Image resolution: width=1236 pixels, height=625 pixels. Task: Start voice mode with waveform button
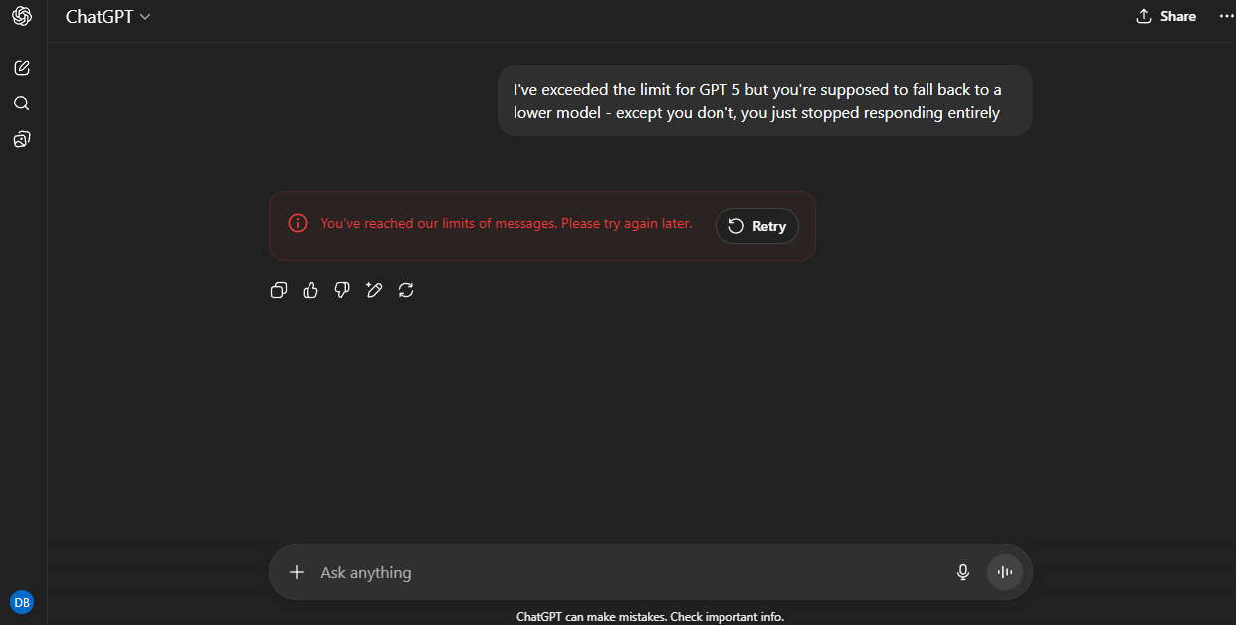[1005, 572]
